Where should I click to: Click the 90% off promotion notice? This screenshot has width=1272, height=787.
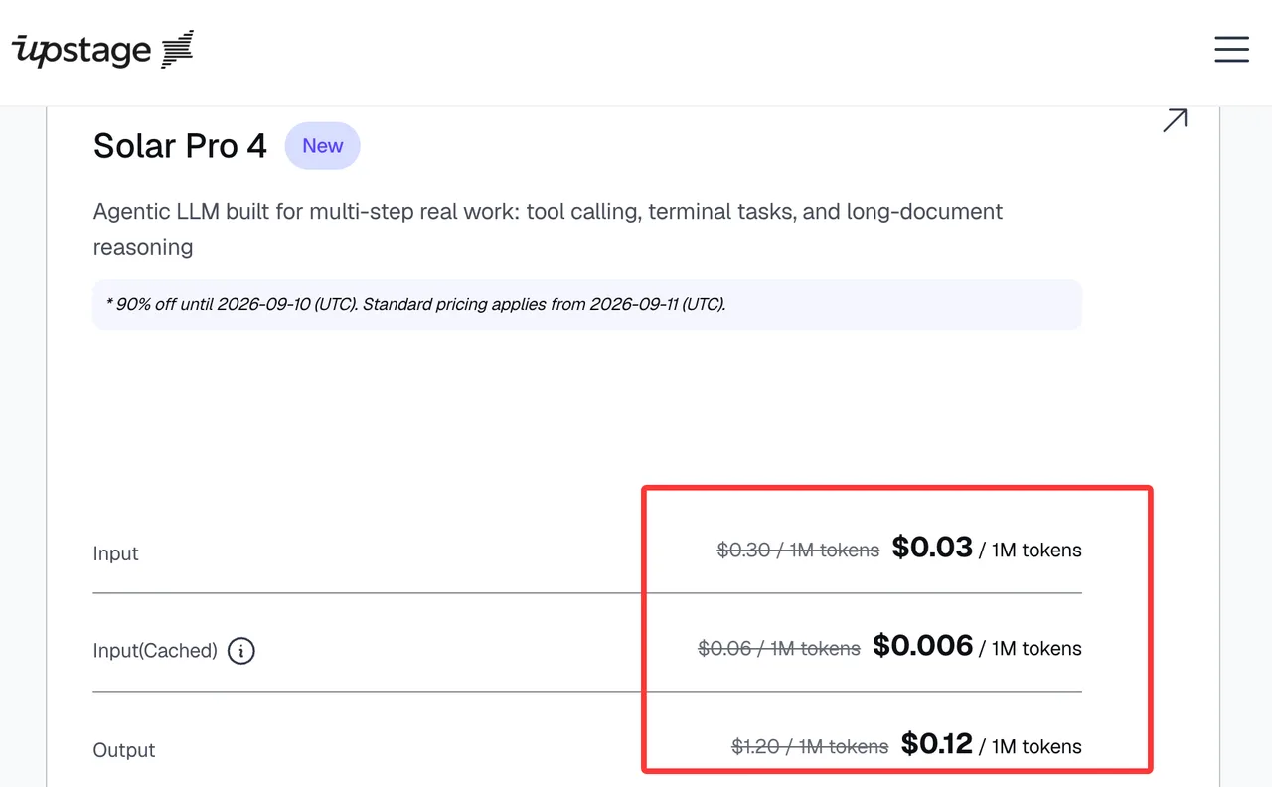(x=587, y=304)
